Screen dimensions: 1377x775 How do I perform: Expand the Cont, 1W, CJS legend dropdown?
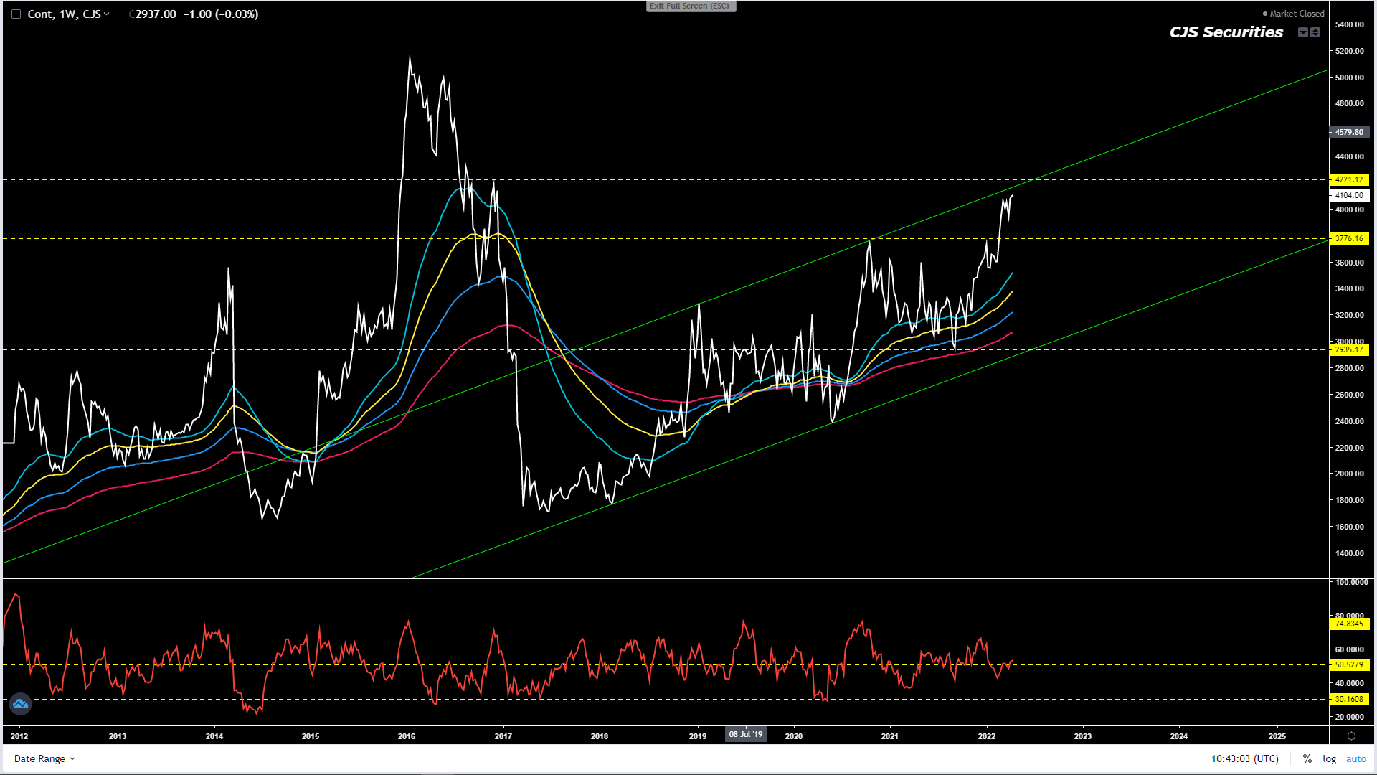tap(107, 14)
